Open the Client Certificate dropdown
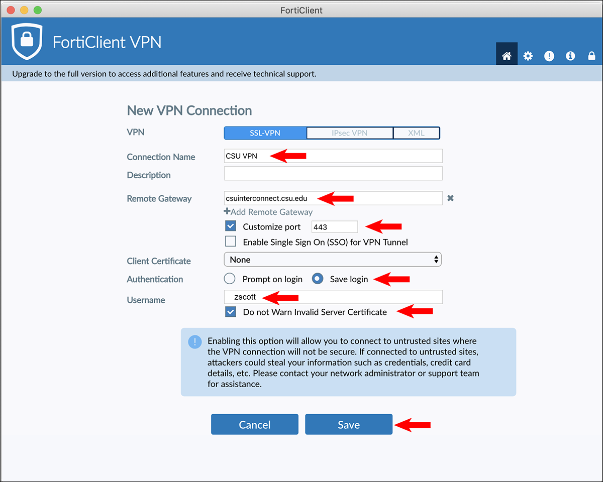The image size is (603, 482). click(333, 260)
